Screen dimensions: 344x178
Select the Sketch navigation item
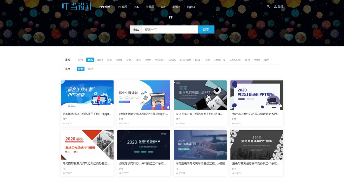pyautogui.click(x=175, y=7)
